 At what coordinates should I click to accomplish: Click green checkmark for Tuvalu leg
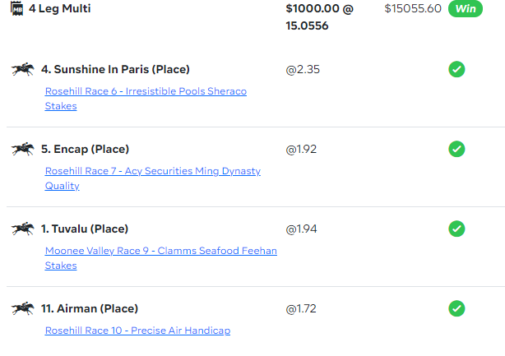point(456,229)
